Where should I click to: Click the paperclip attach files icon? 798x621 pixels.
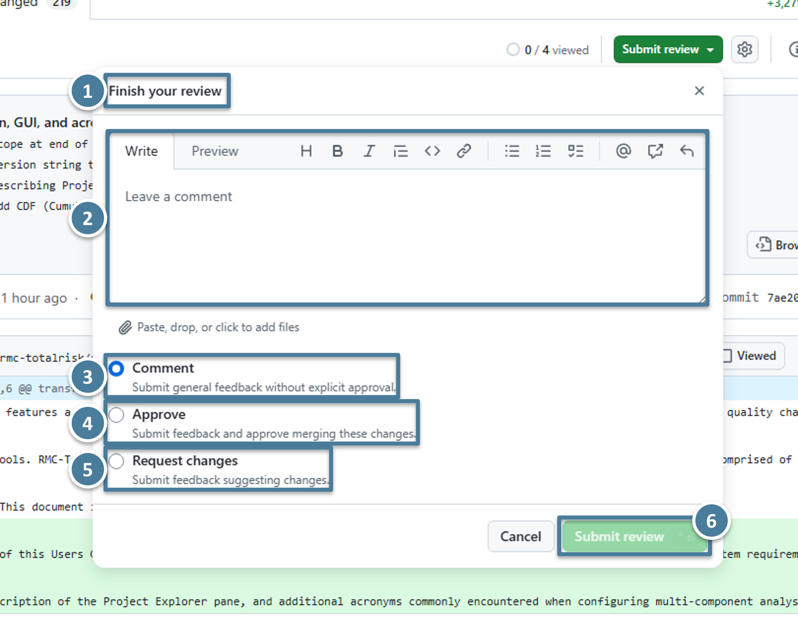click(x=125, y=327)
